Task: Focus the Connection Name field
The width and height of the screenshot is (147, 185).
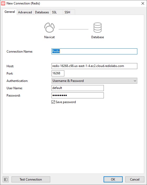Action: (94, 52)
